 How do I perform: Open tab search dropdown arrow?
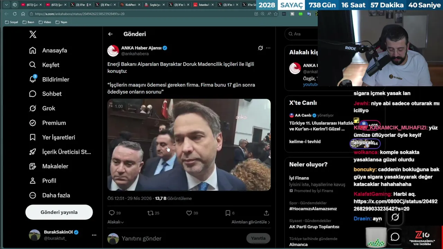[x=6, y=5]
